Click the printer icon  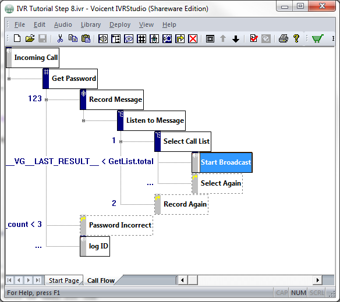284,38
